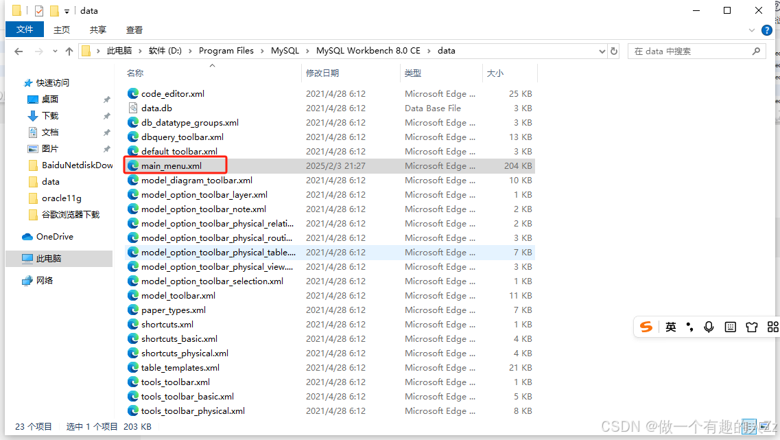Refresh the data folder view
The image size is (780, 440).
coord(614,51)
